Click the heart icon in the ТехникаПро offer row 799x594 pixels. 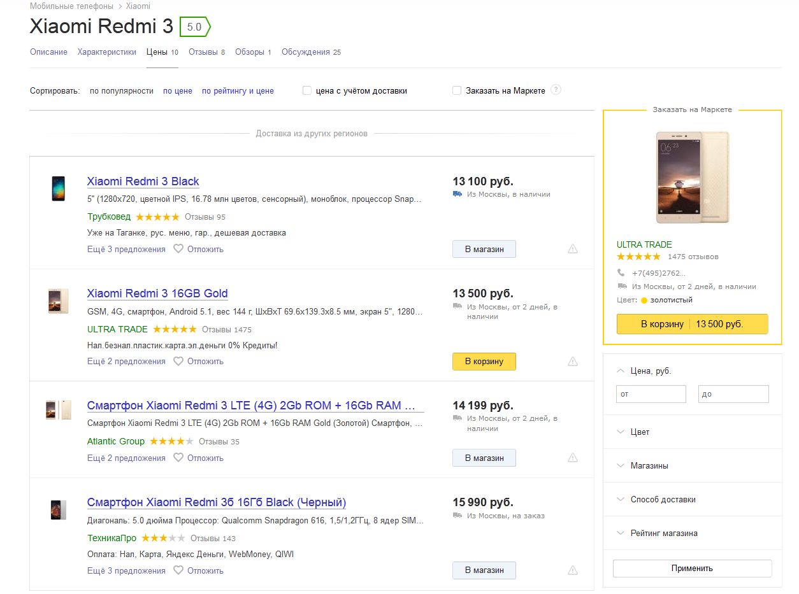(x=178, y=570)
